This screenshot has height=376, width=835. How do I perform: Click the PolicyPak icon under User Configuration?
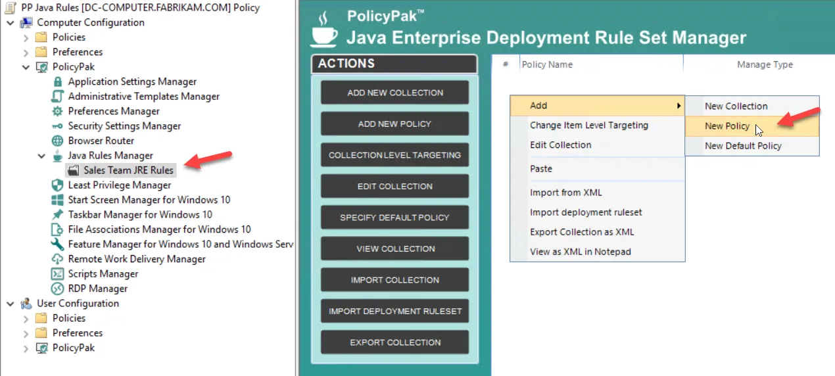tap(41, 348)
